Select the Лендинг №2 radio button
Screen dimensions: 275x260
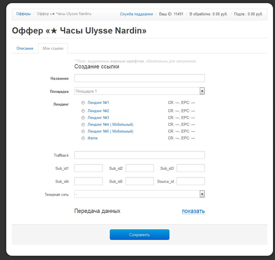(83, 111)
